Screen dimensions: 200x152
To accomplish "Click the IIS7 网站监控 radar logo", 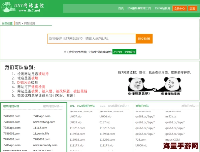I will pyautogui.click(x=8, y=7).
